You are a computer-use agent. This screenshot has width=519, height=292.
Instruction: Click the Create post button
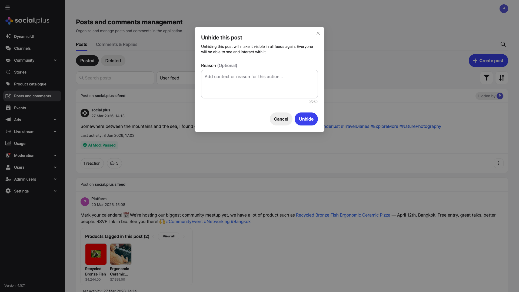coord(488,61)
